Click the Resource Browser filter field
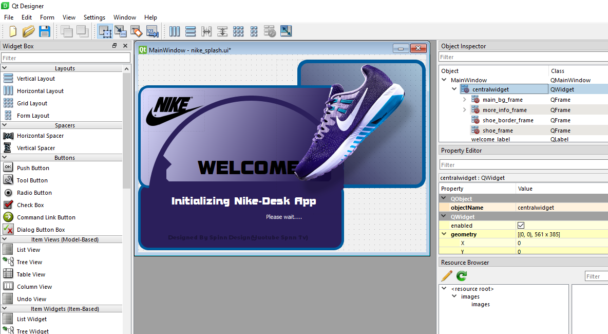Viewport: 608px width, 334px height. [596, 276]
